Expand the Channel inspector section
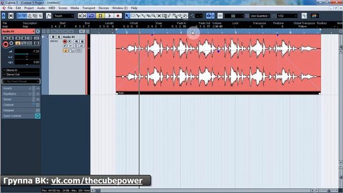Image resolution: width=343 pixels, height=193 pixels. coord(21,105)
